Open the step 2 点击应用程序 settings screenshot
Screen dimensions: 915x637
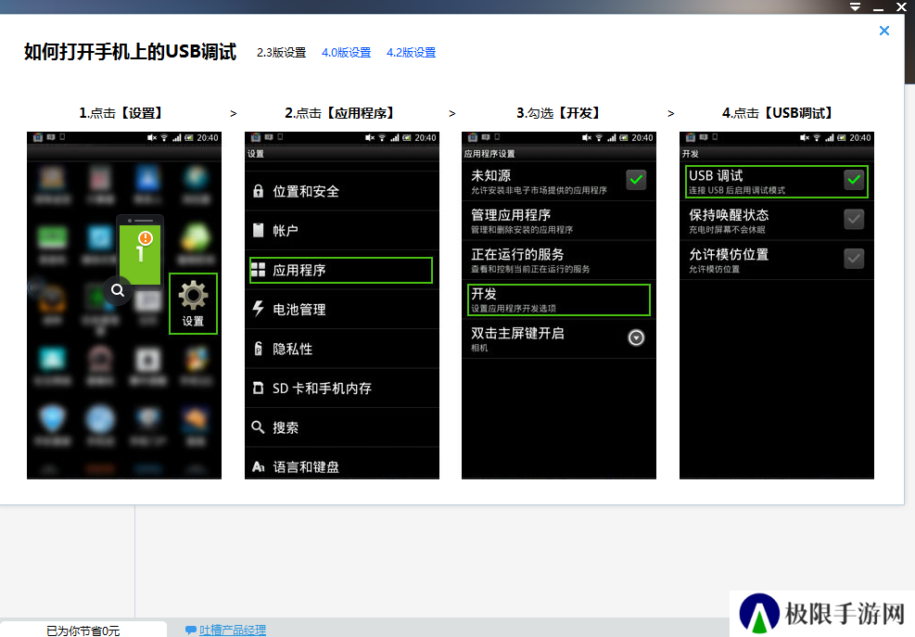(x=342, y=305)
